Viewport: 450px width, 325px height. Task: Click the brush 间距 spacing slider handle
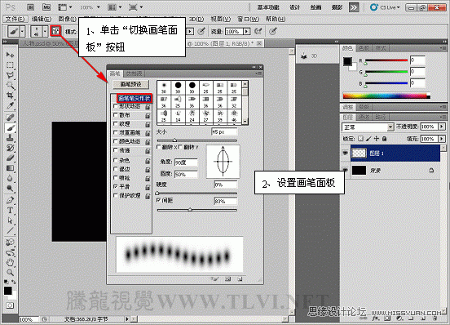pos(190,210)
